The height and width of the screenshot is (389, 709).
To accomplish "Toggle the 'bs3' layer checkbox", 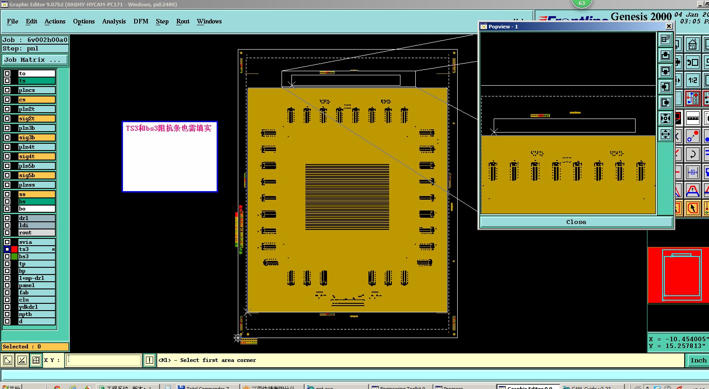I will [x=7, y=256].
